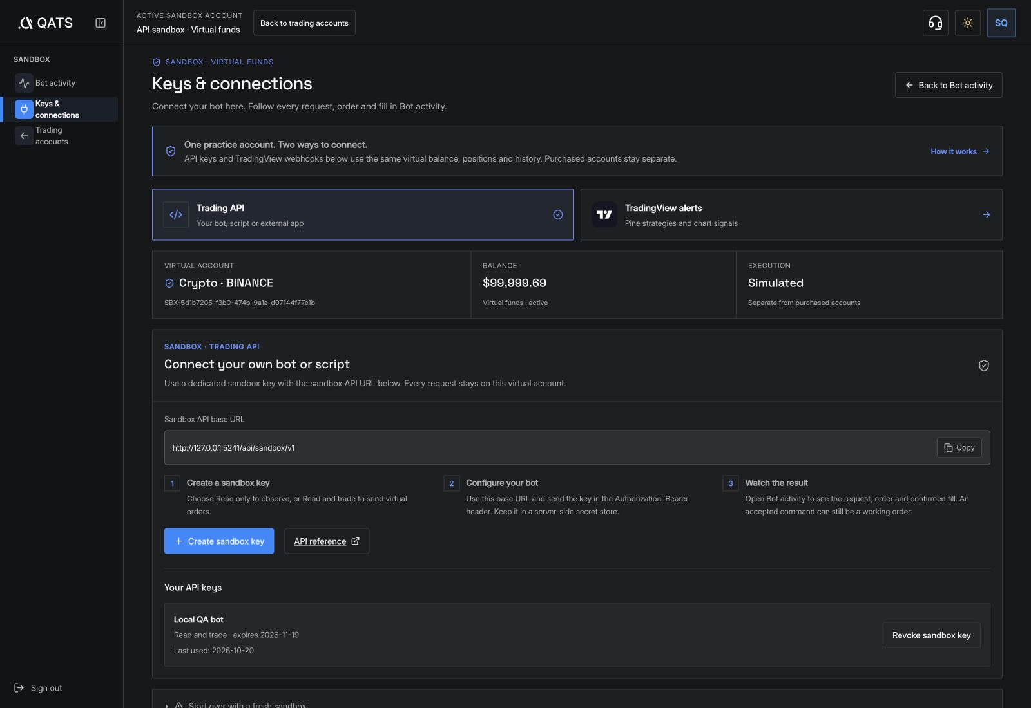
Task: Revoke the Local QA bot sandbox key
Action: click(x=931, y=635)
